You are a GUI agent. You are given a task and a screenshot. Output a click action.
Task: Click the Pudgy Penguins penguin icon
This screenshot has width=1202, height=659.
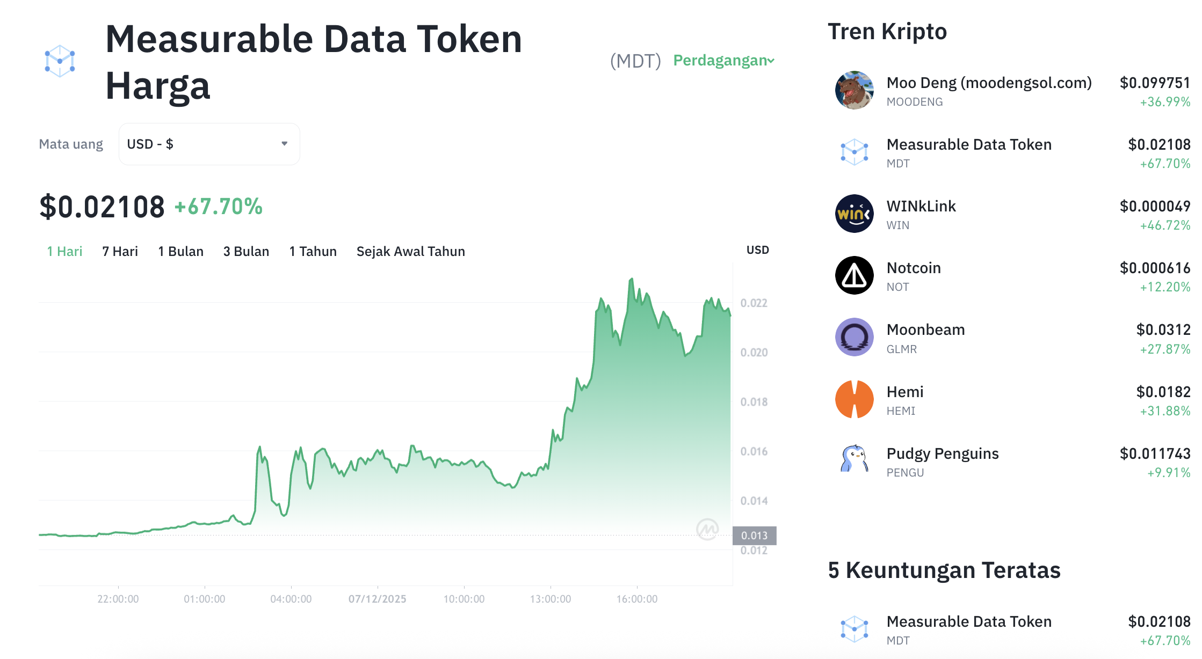tap(854, 461)
